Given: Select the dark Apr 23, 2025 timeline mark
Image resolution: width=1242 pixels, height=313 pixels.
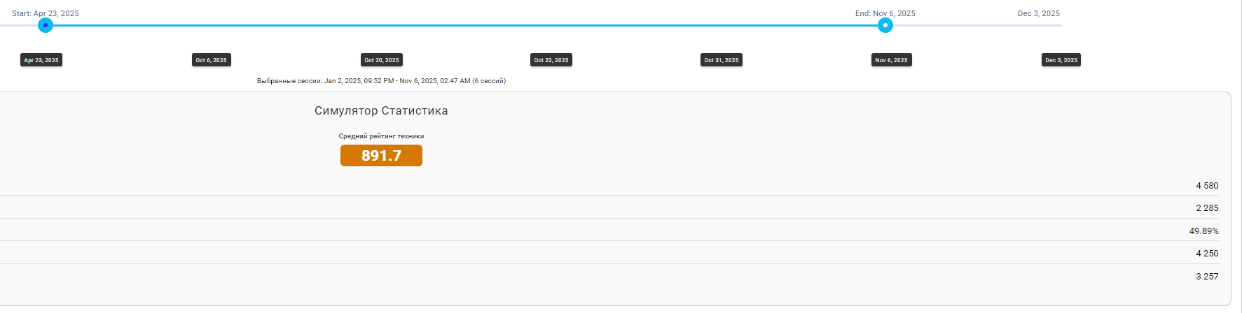Looking at the screenshot, I should tap(41, 60).
